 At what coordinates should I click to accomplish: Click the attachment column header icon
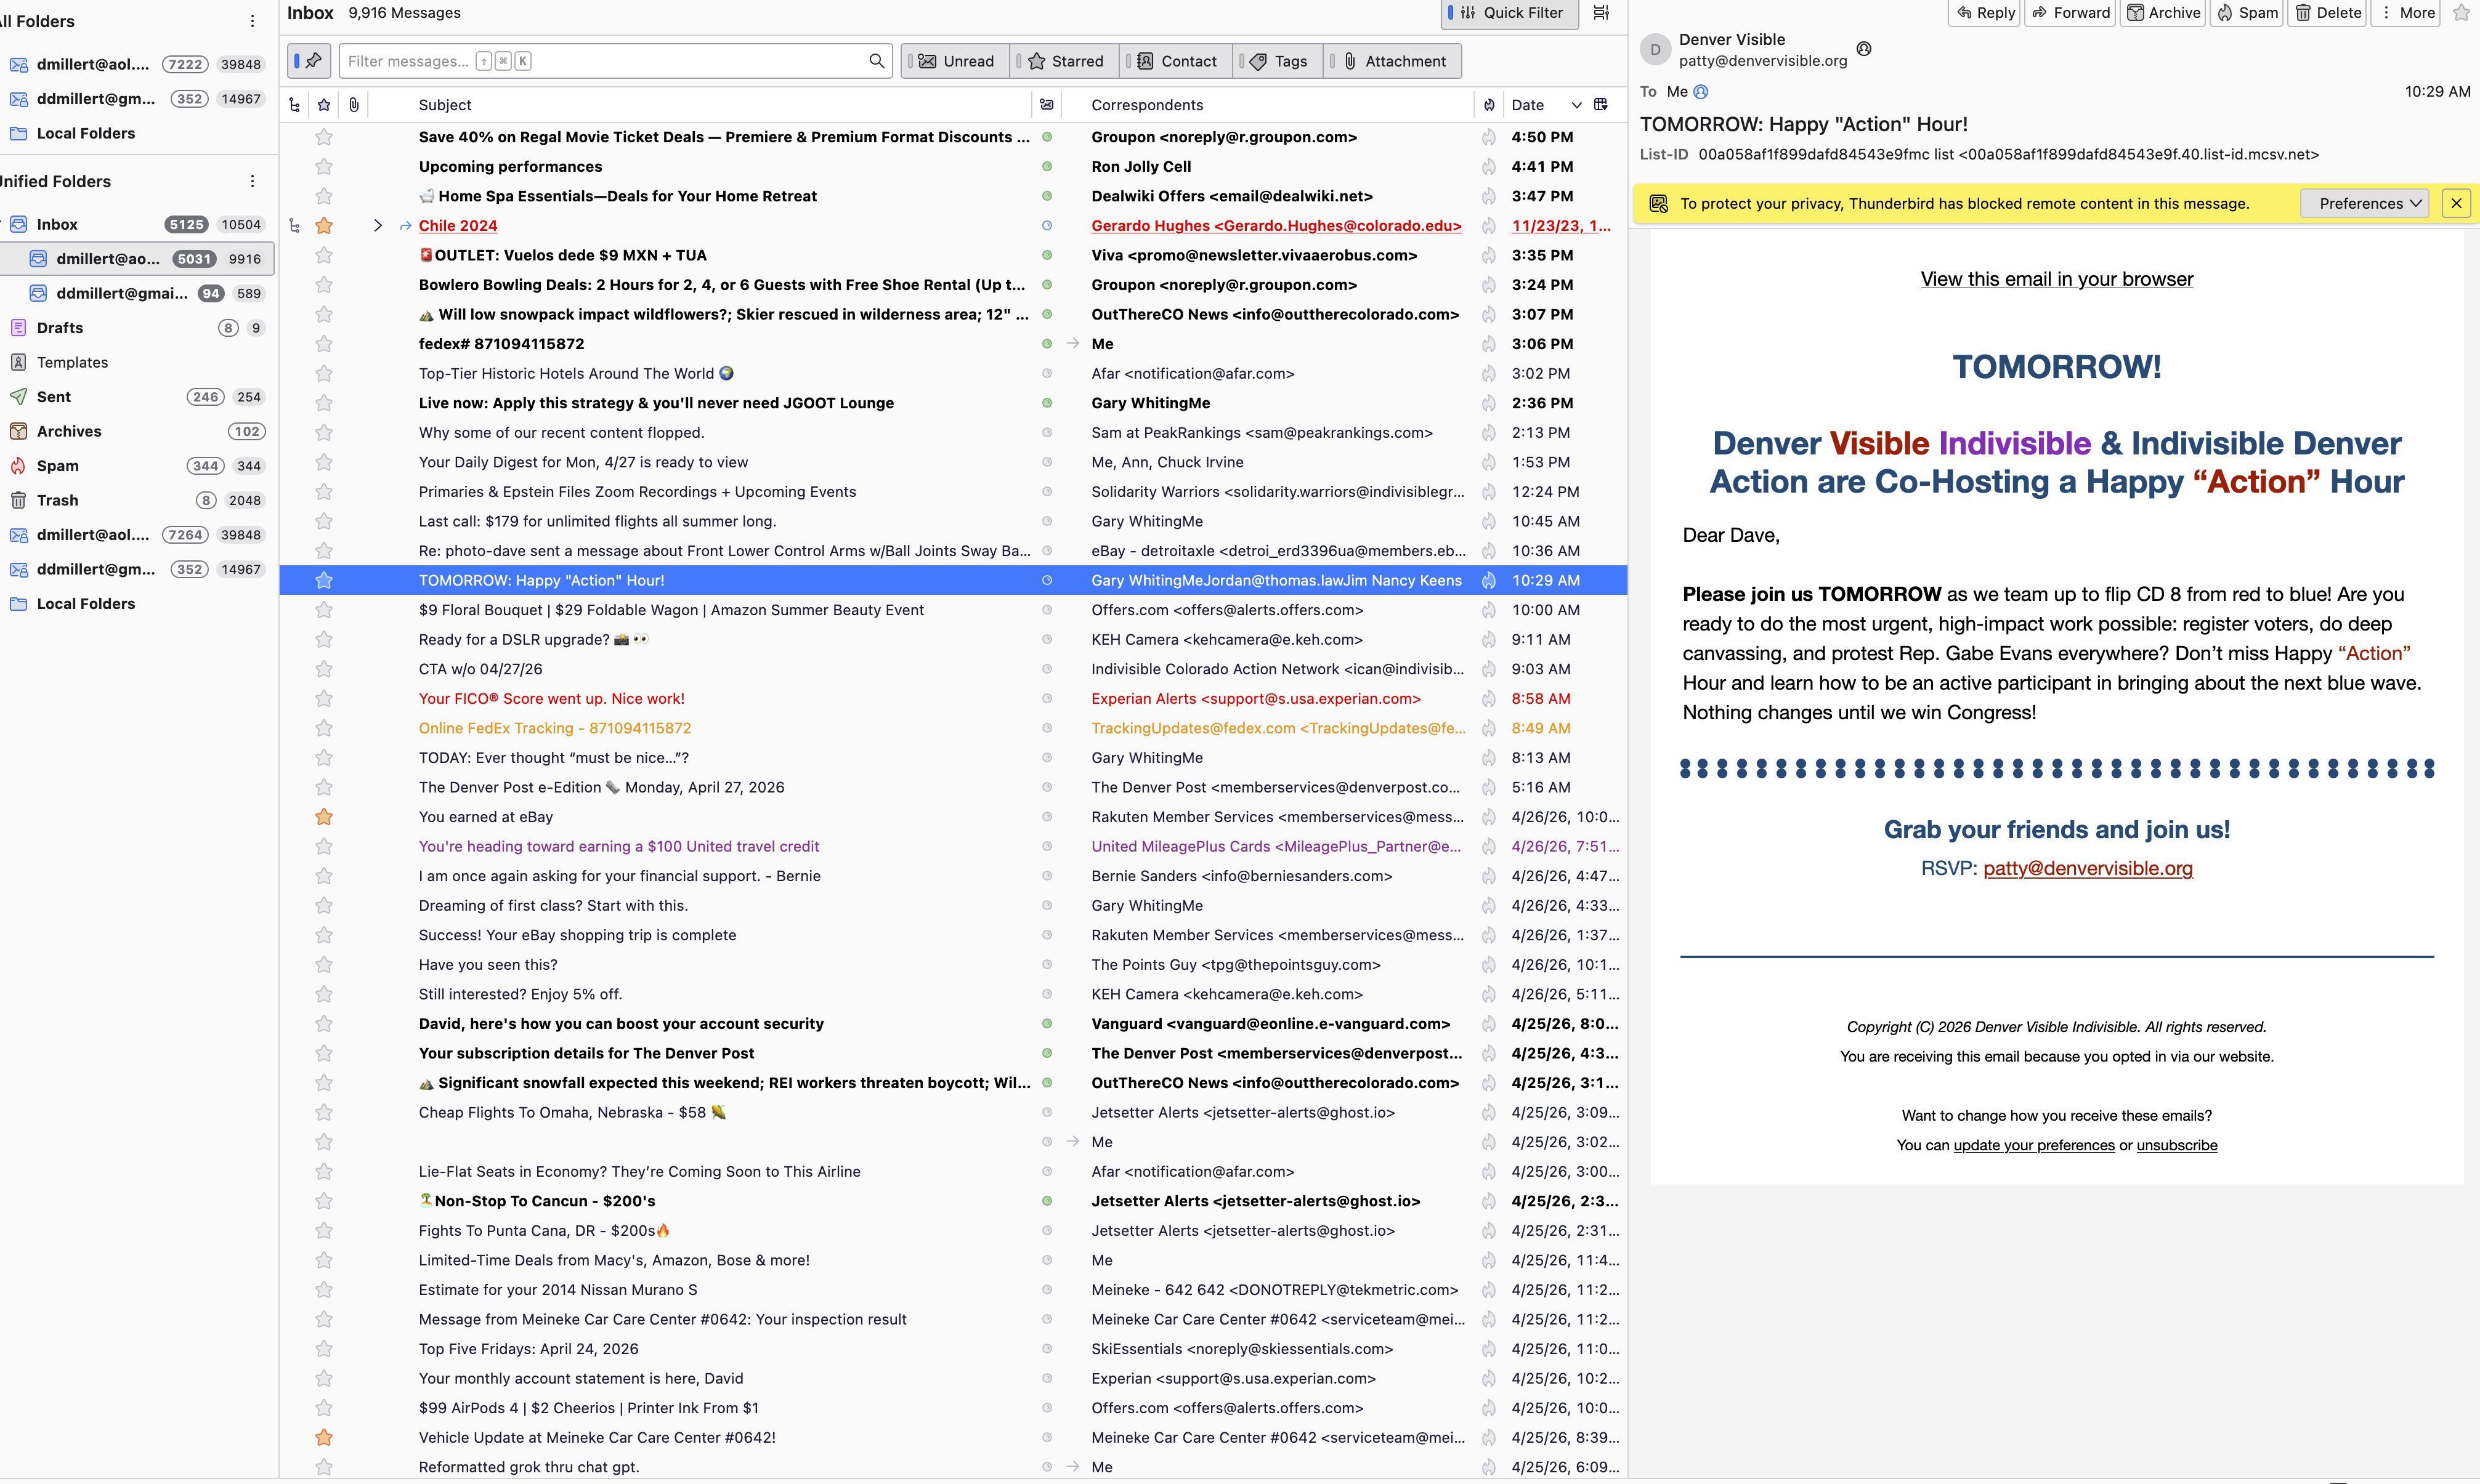pyautogui.click(x=354, y=105)
